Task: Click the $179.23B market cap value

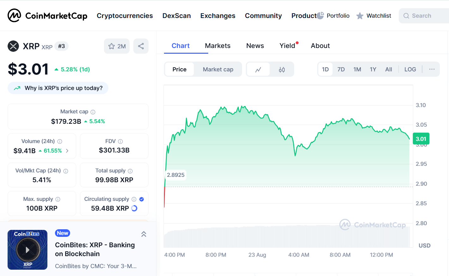Action: coord(66,121)
